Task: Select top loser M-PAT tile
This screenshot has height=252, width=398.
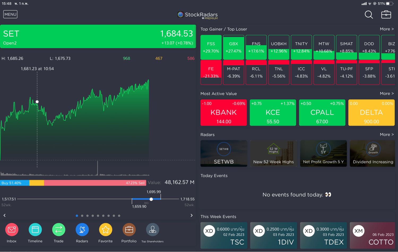Action: click(x=233, y=72)
